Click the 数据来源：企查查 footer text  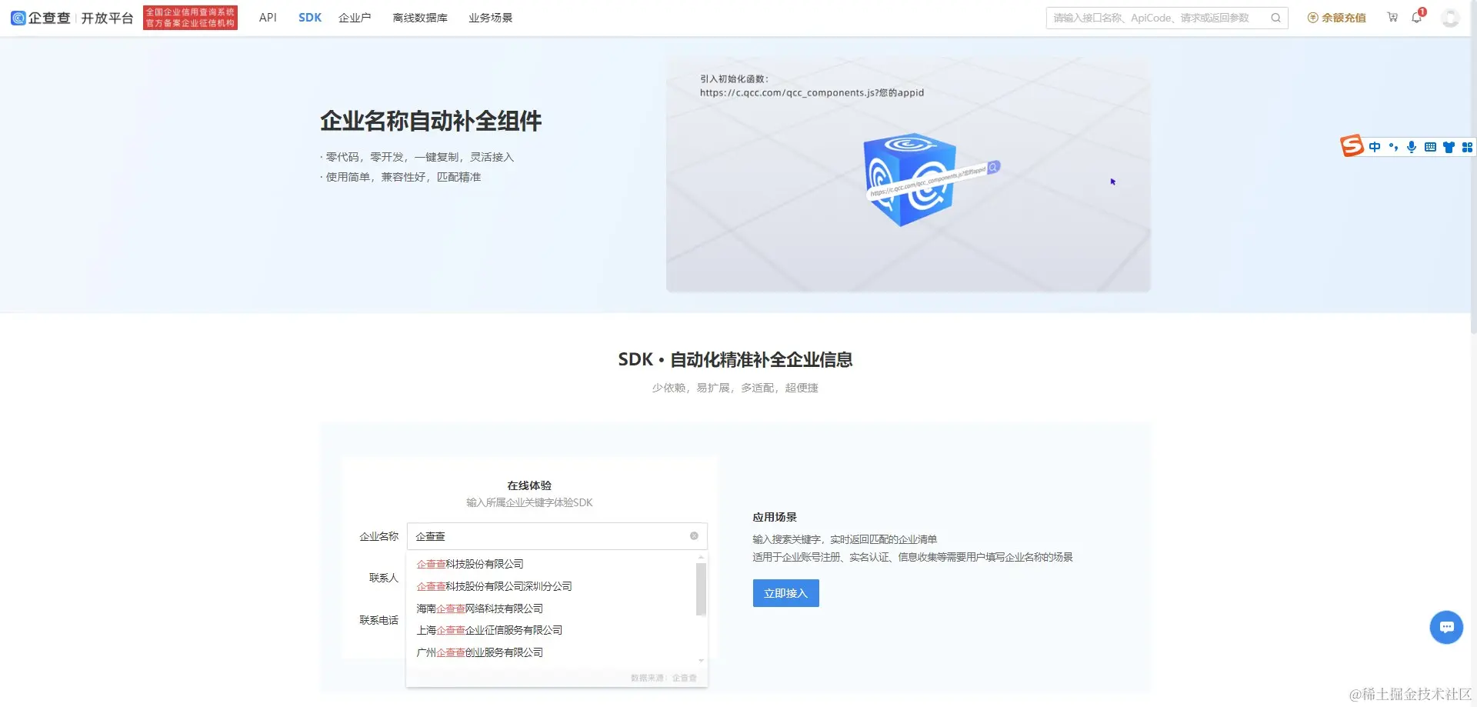663,678
